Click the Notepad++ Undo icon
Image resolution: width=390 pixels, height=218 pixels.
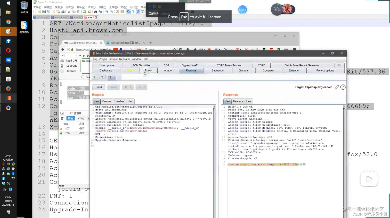click(x=85, y=12)
